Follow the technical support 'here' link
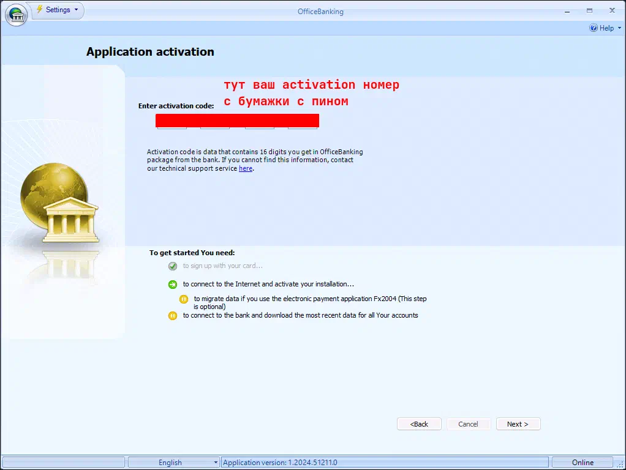This screenshot has height=470, width=626. coord(245,168)
